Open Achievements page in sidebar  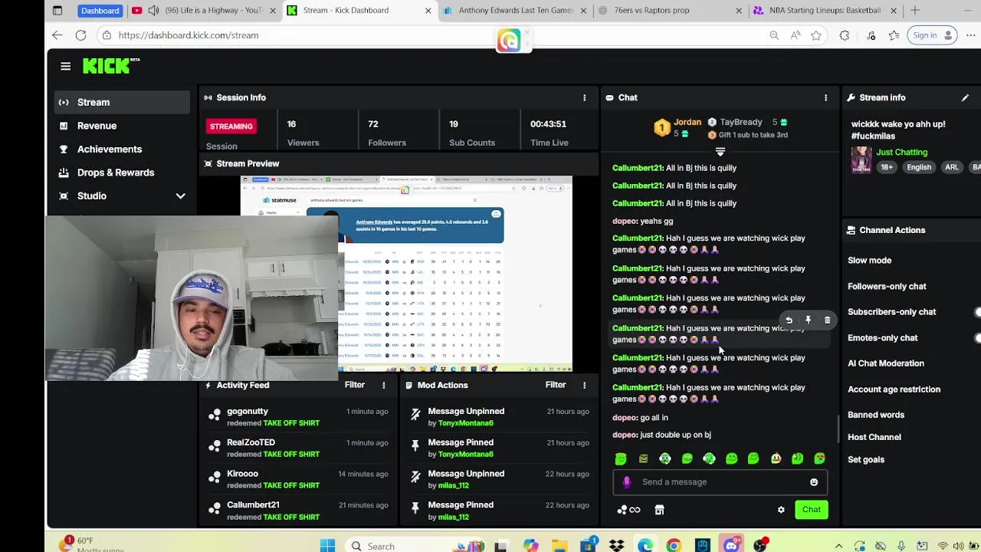(x=122, y=149)
